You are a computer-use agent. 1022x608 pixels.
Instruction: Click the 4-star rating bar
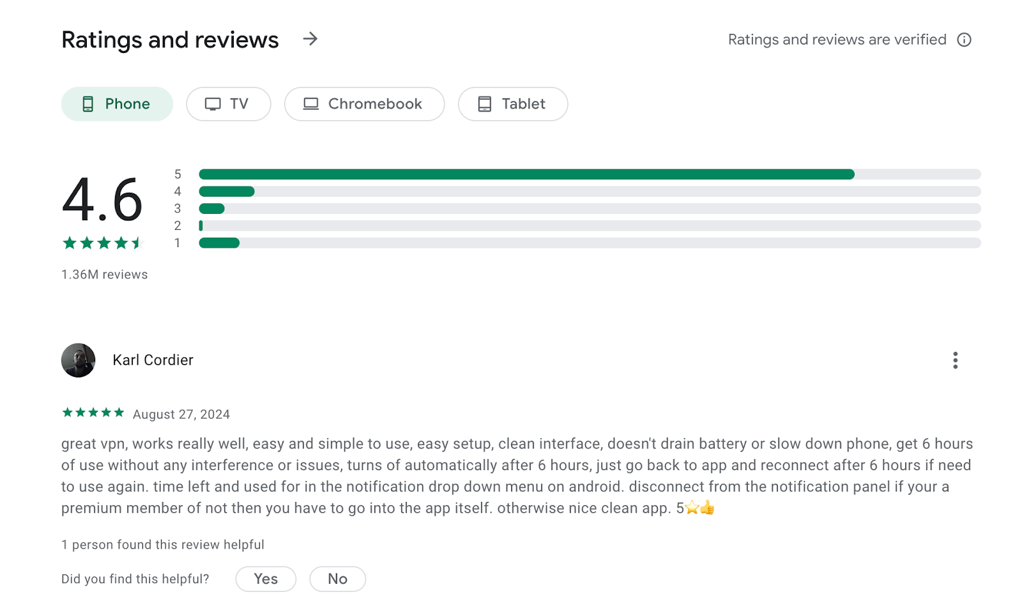click(x=590, y=192)
